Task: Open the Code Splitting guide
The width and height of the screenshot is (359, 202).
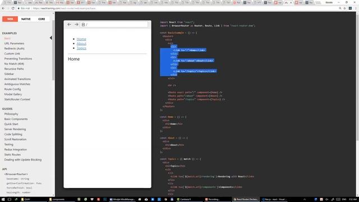Action: click(13, 134)
